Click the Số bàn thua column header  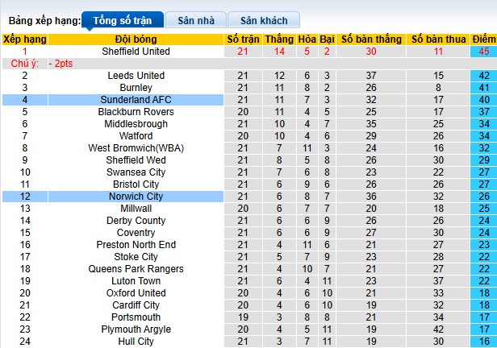[x=438, y=39]
